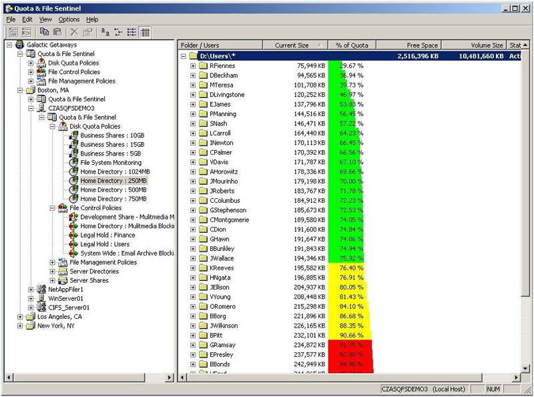Switch to Small Icons view
This screenshot has height=397, width=534.
pos(118,32)
